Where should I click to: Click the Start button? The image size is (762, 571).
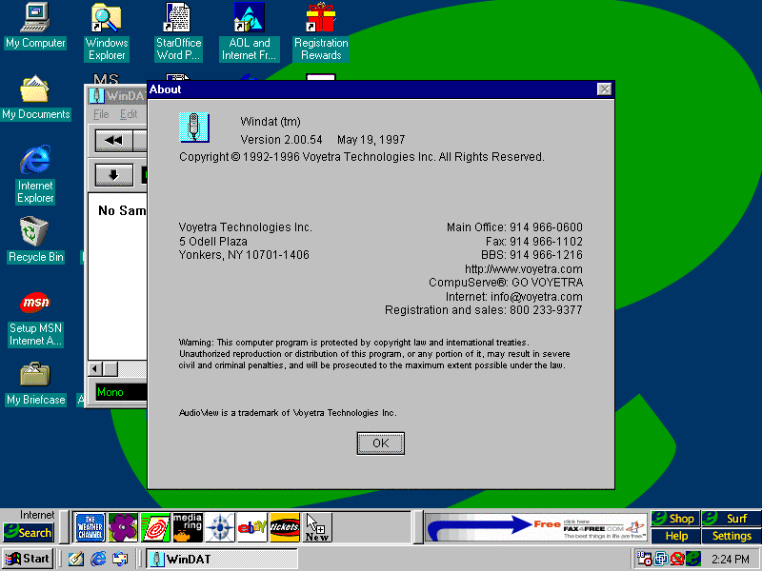(x=29, y=559)
